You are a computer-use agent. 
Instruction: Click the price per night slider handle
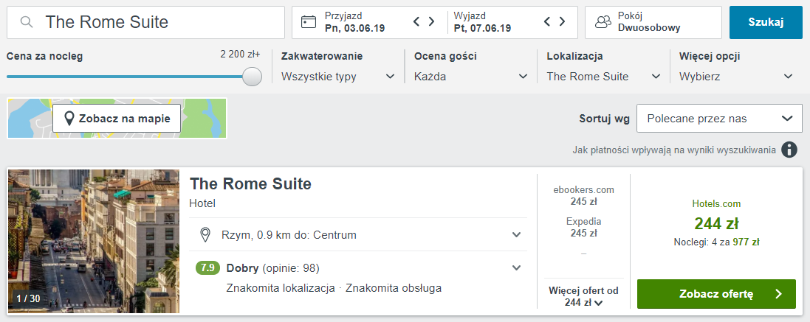[x=252, y=77]
